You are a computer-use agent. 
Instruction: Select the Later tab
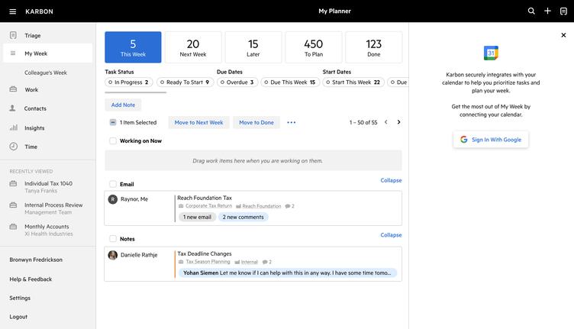point(253,47)
